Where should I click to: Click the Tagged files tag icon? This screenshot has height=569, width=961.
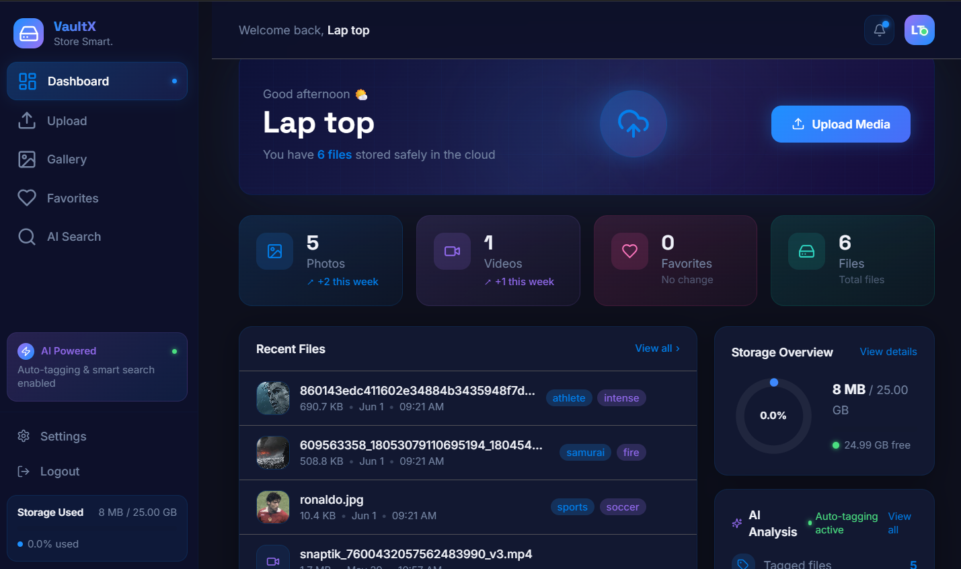click(x=743, y=564)
